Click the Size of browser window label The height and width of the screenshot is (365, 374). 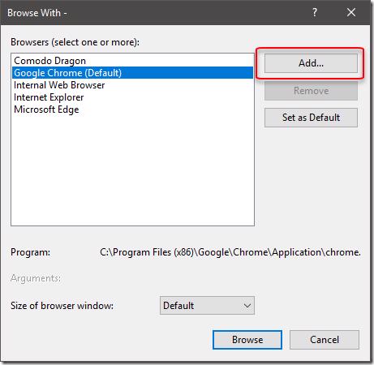pos(62,306)
